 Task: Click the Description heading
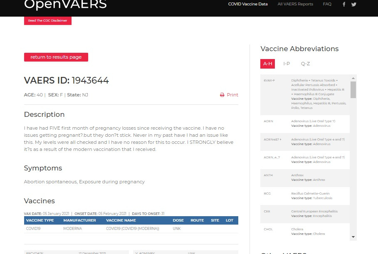44,114
